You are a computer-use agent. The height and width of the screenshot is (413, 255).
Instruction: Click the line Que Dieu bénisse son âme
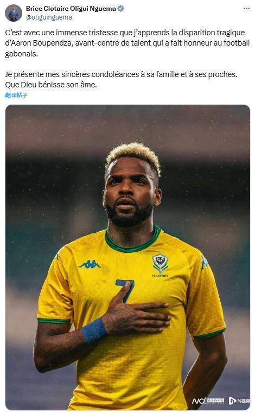pos(51,85)
